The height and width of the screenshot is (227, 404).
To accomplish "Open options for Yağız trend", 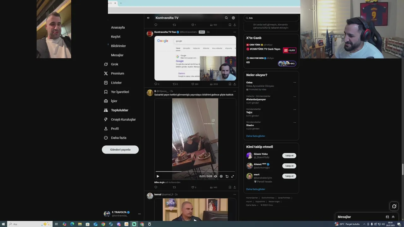I will pos(294,109).
